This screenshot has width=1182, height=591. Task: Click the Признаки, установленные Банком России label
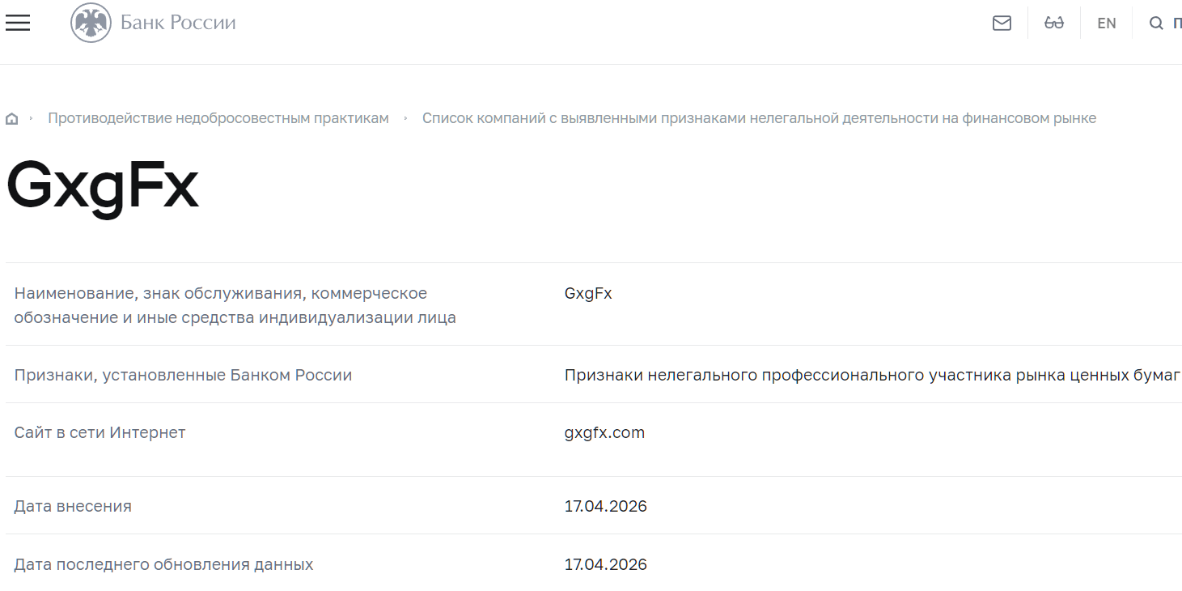pos(183,375)
